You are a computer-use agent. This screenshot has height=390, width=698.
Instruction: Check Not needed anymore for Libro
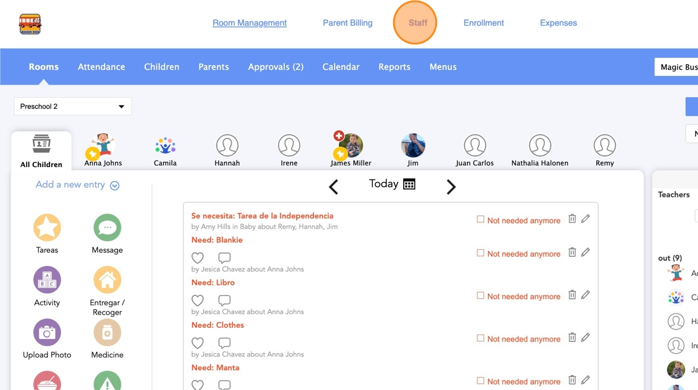480,296
